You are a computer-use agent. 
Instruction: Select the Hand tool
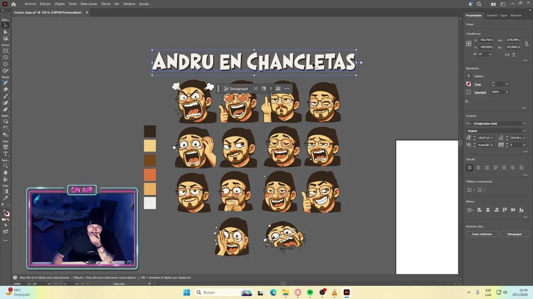click(x=6, y=172)
